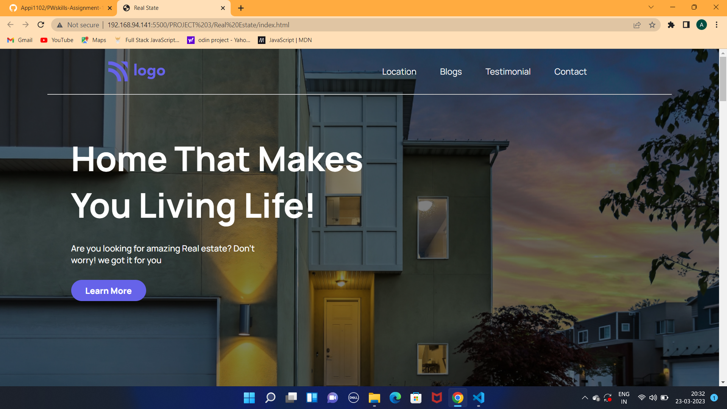727x409 pixels.
Task: Bookmark this page with star icon
Action: pos(652,25)
